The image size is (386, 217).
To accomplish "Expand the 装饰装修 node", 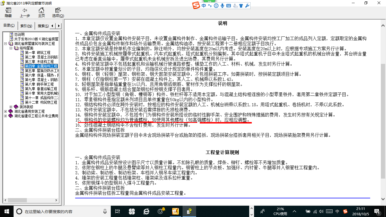I will pos(11,107).
